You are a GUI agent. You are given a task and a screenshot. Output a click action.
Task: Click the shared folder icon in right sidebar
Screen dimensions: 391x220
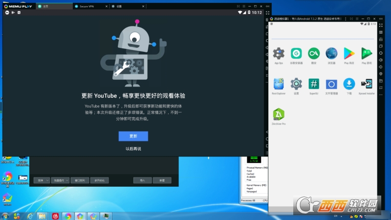381,81
